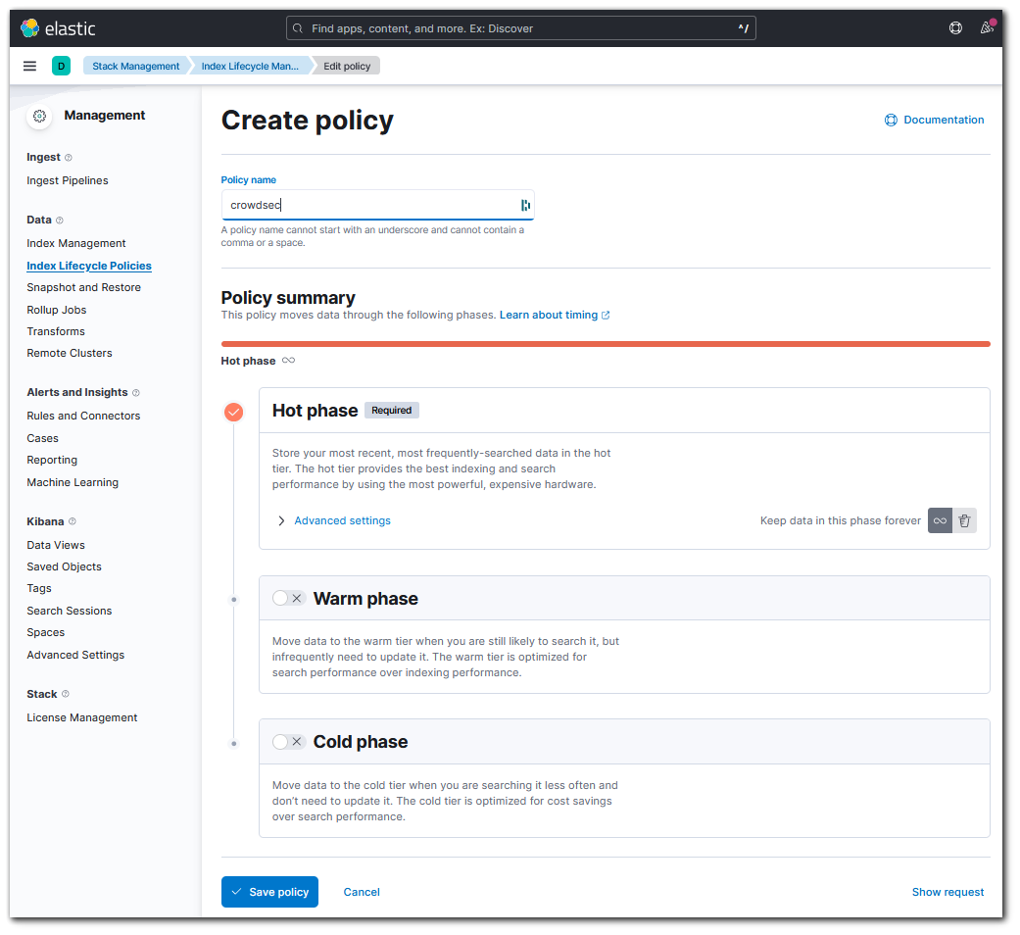Click info icon next to Alerts and Insights
This screenshot has height=935, width=1020.
[136, 392]
